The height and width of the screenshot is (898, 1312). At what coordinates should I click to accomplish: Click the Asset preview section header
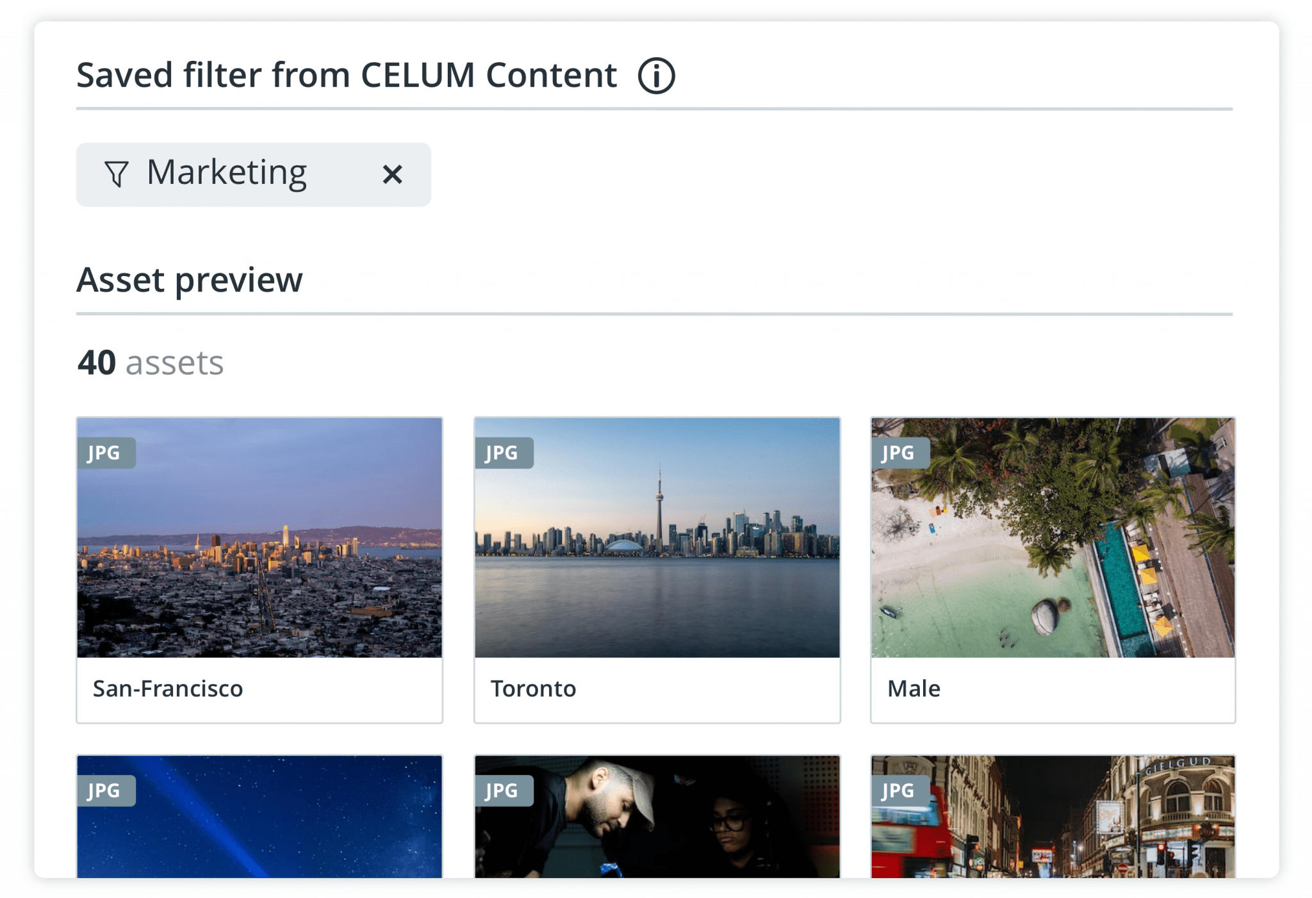(190, 279)
